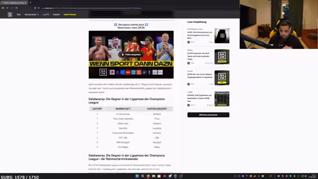The width and height of the screenshot is (318, 179).
Task: Click the system tray volume icon
Action: 306,176
